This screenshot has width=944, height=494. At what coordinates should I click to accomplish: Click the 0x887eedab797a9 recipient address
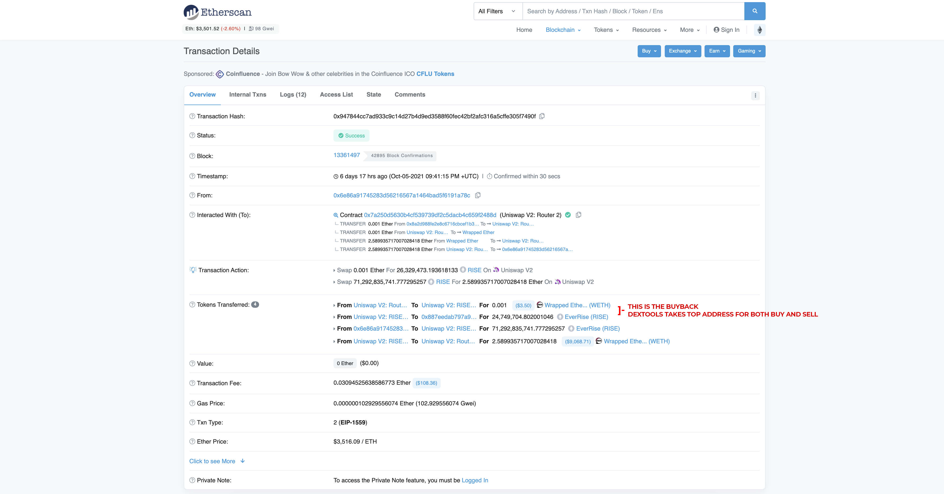[x=449, y=317]
